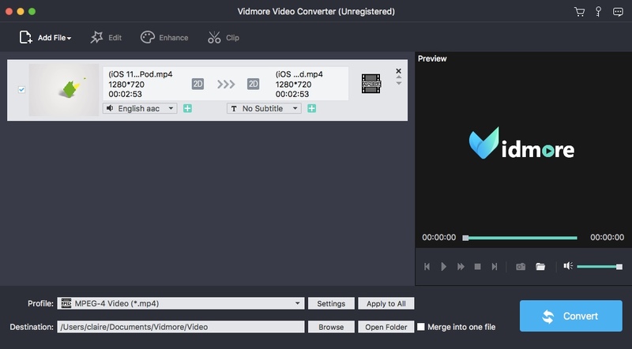
Task: Stop the preview playback
Action: click(x=477, y=267)
